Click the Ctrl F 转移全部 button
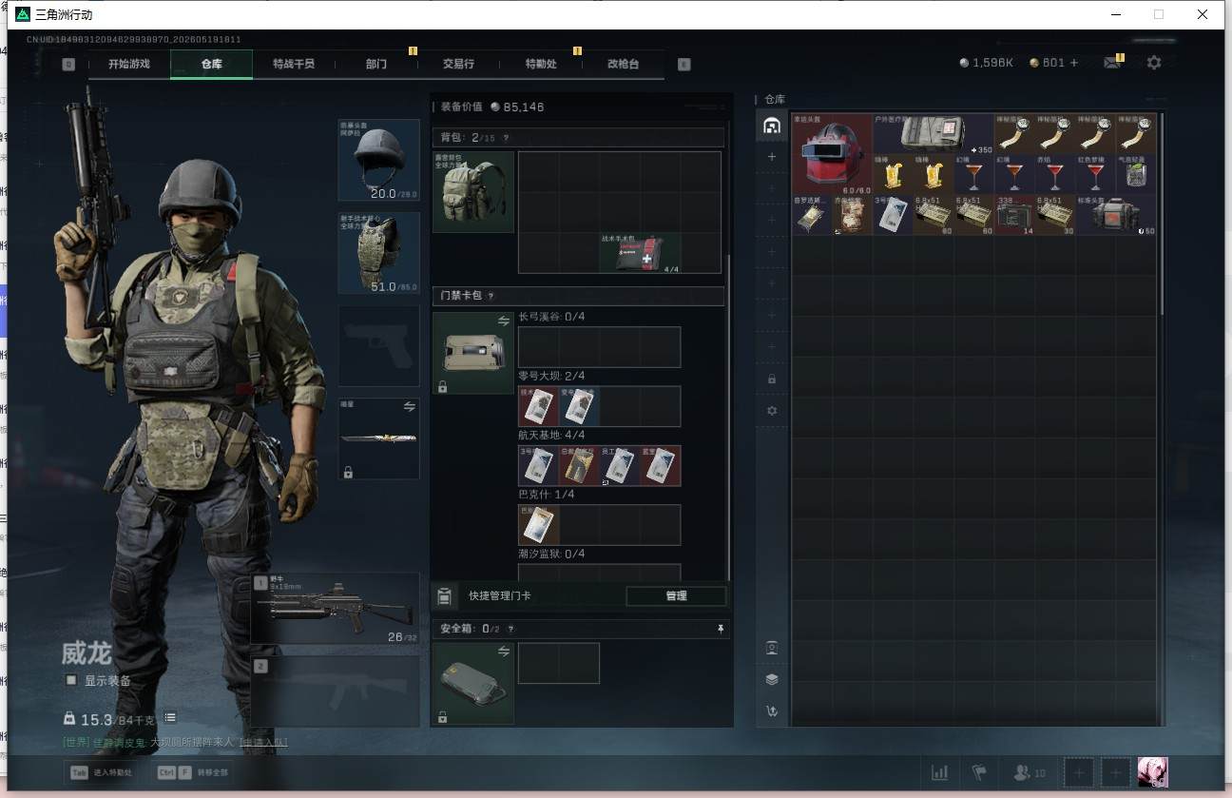 (194, 772)
